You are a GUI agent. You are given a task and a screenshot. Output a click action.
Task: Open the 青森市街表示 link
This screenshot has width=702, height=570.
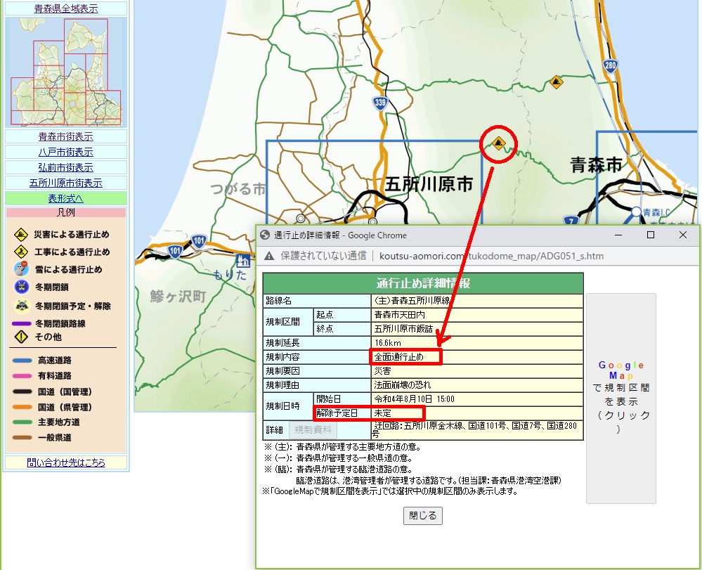pos(66,136)
